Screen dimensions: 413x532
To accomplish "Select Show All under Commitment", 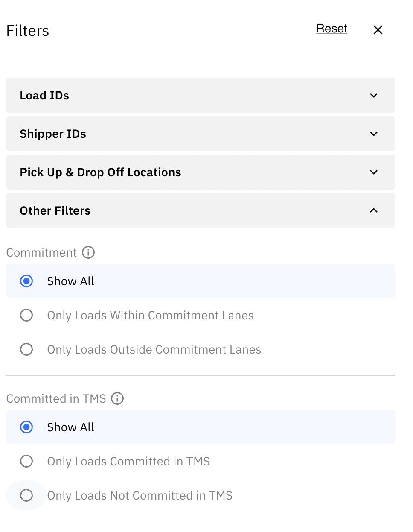I will [26, 281].
